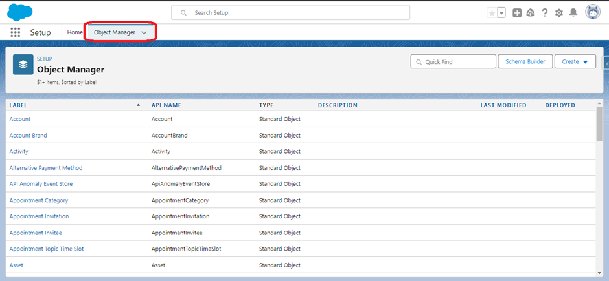Click the Salesforce cloud logo

click(x=19, y=12)
